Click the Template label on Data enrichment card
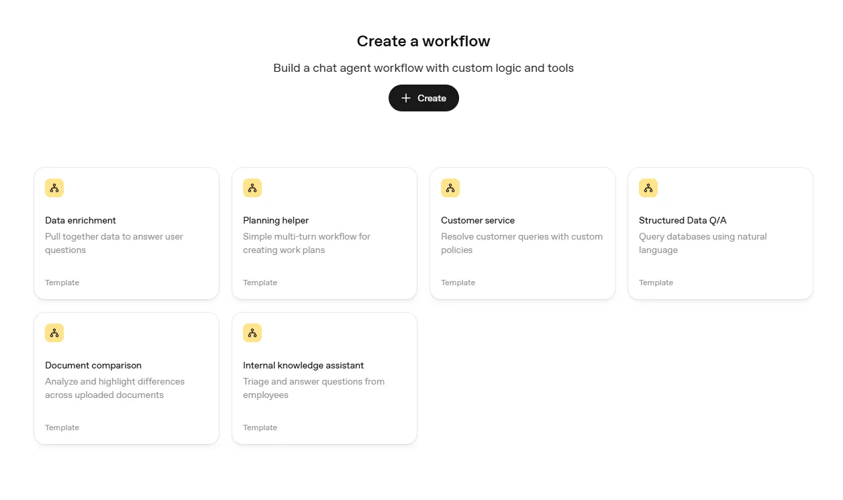Image resolution: width=843 pixels, height=500 pixels. click(62, 283)
